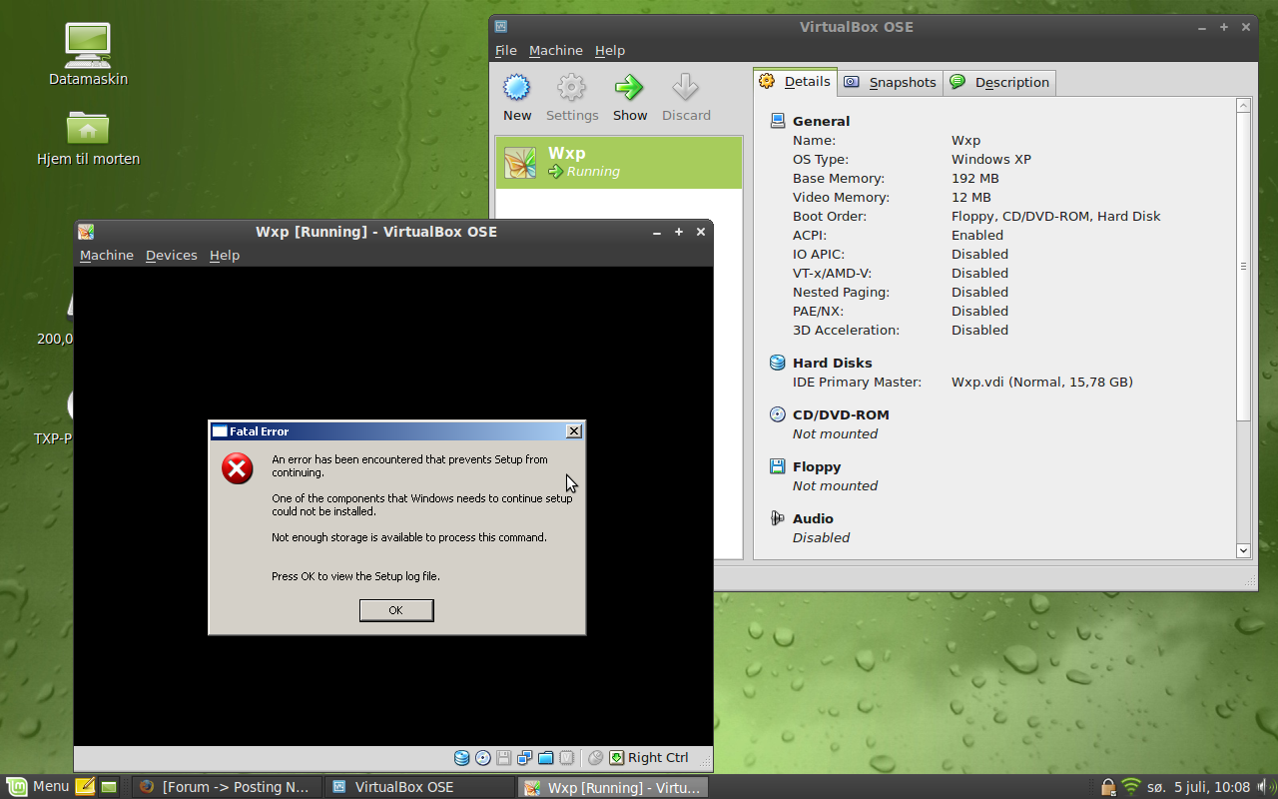Click the Boot Order value Floppy, CD/DVD-ROM, Hard Disk
Image resolution: width=1278 pixels, height=799 pixels.
[x=1056, y=216]
